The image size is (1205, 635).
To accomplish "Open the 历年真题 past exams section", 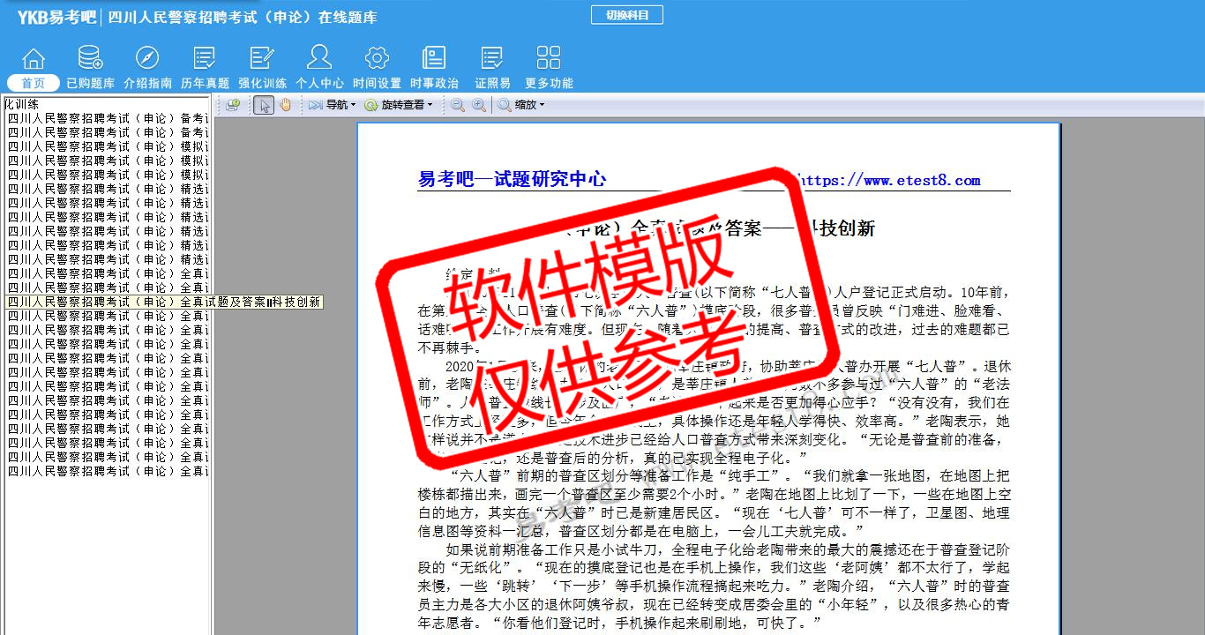I will point(205,69).
